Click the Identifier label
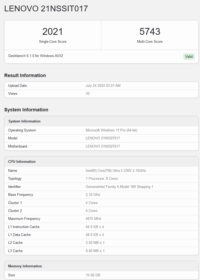The height and width of the screenshot is (280, 200). (14, 187)
